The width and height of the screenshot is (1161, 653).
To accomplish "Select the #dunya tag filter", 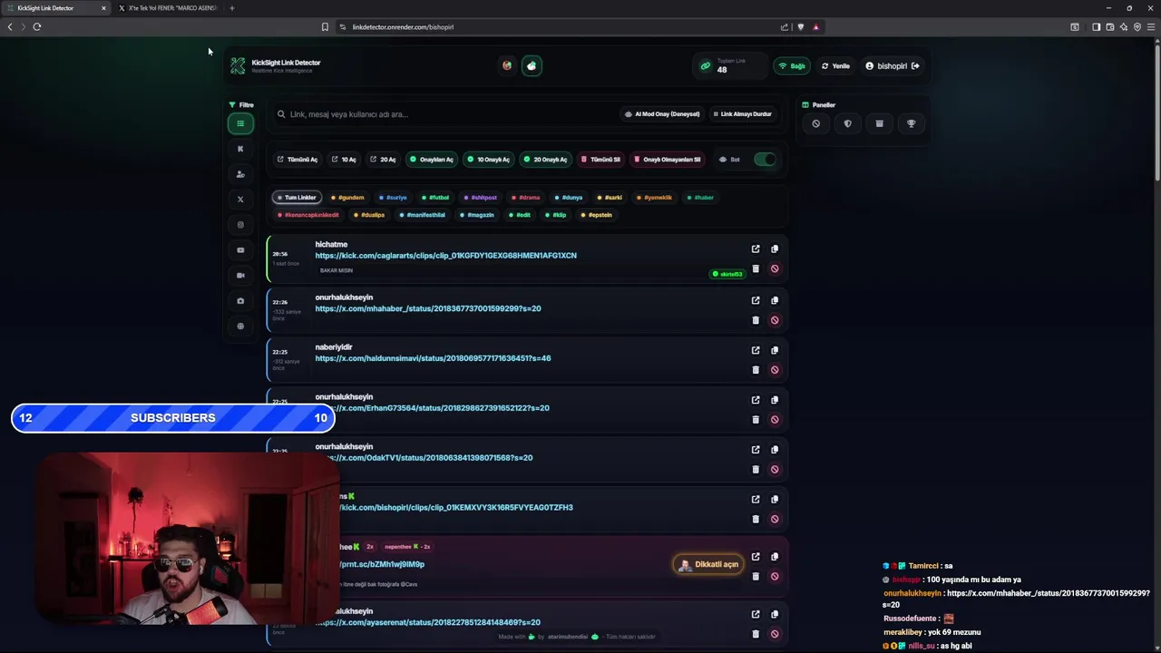I will (x=569, y=198).
